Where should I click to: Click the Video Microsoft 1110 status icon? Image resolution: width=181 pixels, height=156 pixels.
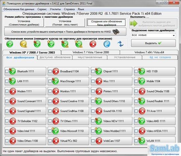(x=55, y=131)
